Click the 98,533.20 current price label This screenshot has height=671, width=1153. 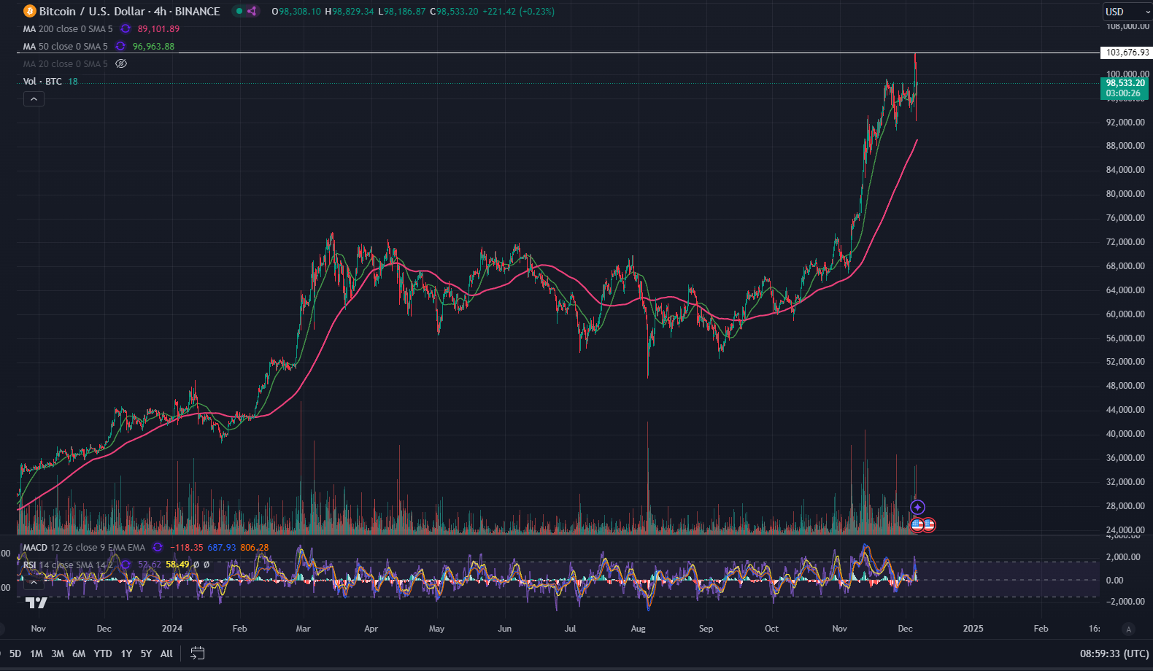coord(1125,88)
